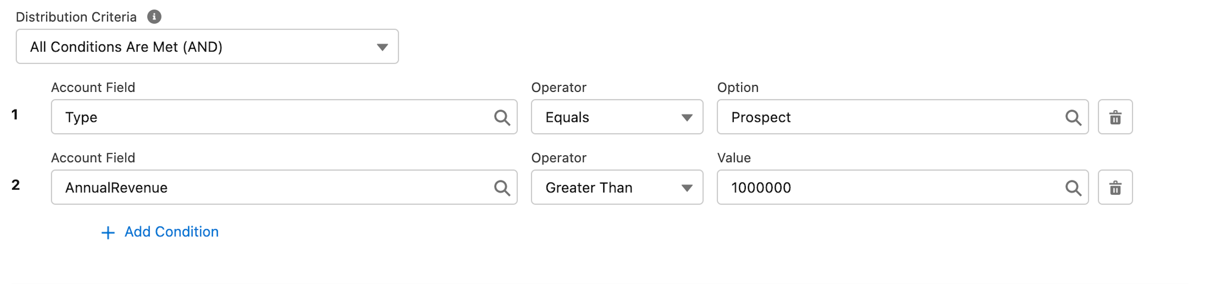Click search icon in Type field

tap(502, 117)
